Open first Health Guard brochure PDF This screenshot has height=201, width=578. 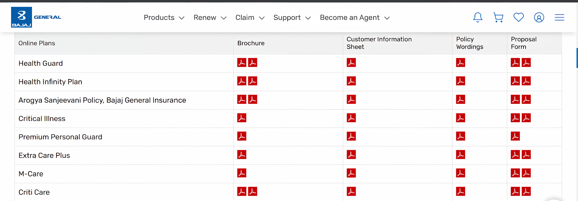[x=242, y=63]
